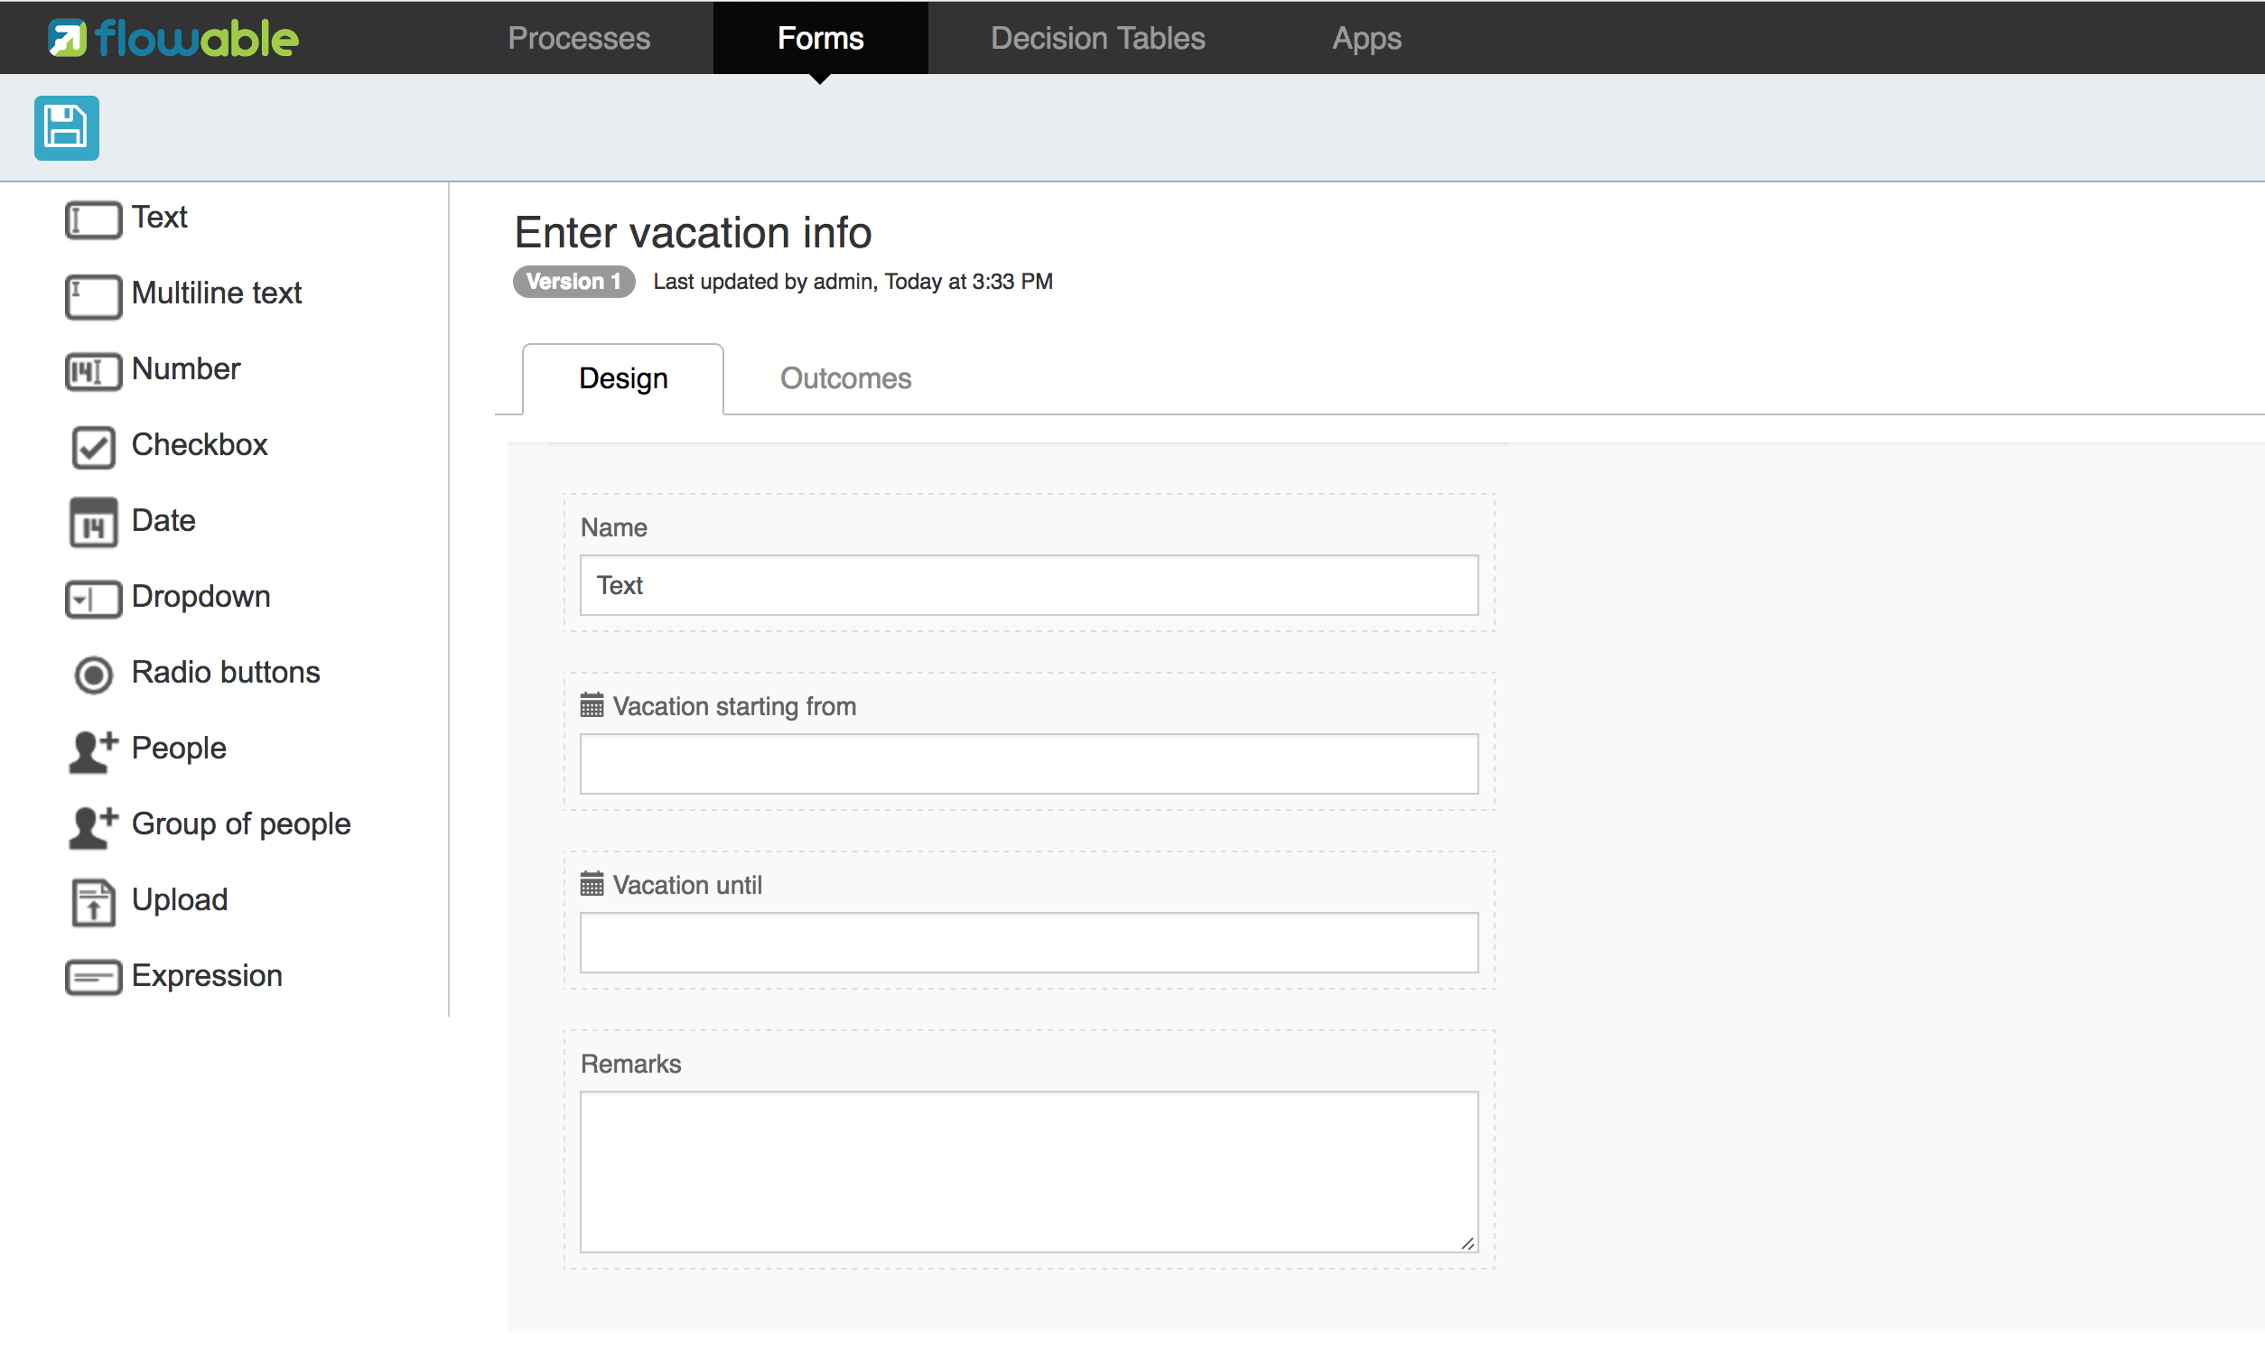Select the People field palette icon
Viewport: 2265px width, 1349px height.
point(93,751)
